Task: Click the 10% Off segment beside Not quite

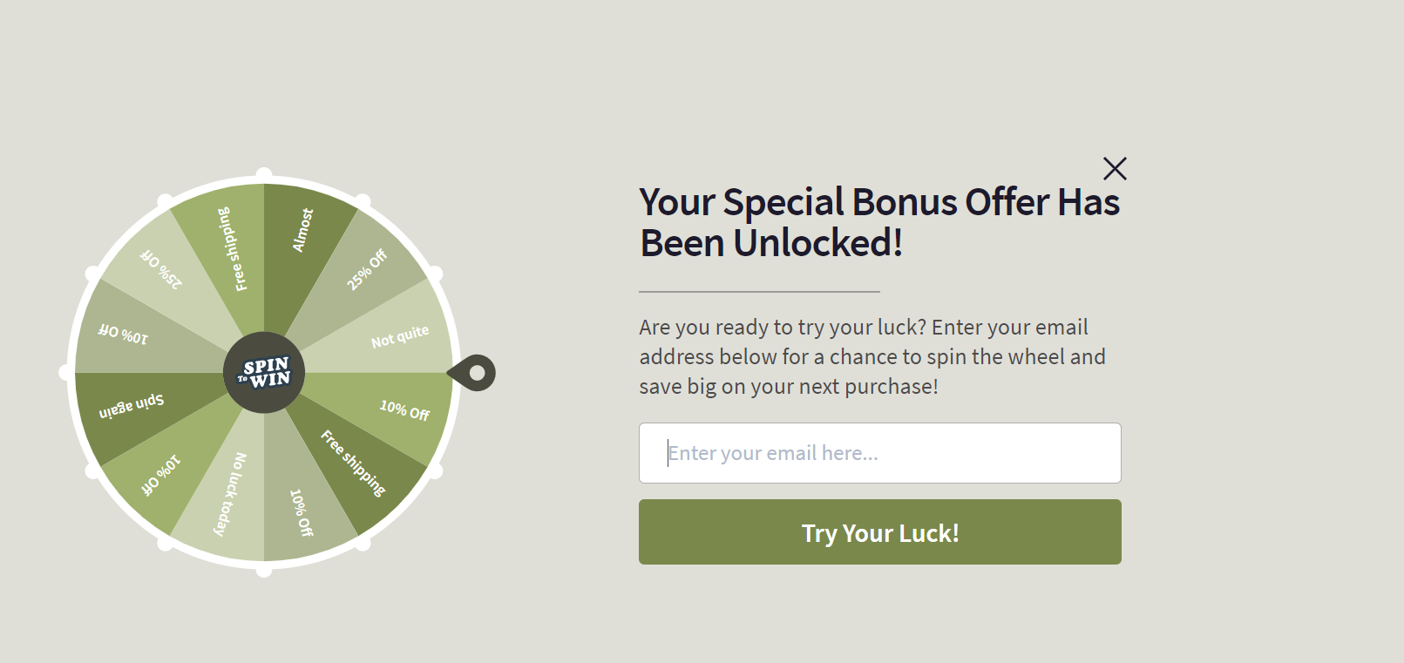Action: pyautogui.click(x=404, y=410)
